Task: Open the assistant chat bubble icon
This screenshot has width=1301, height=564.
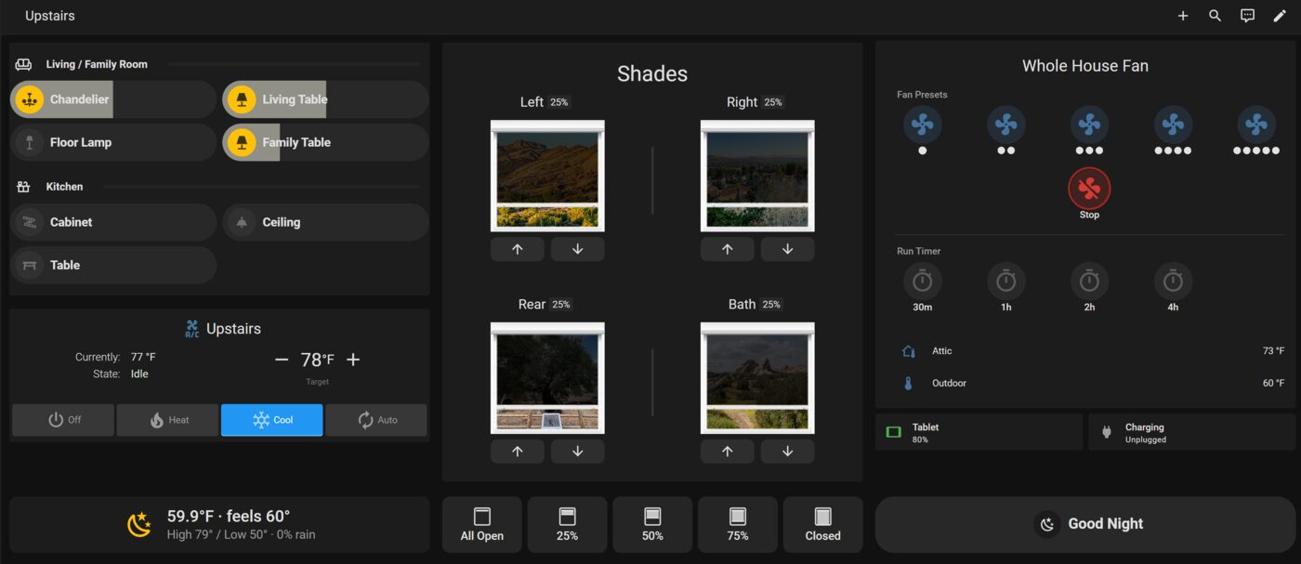Action: (1247, 16)
